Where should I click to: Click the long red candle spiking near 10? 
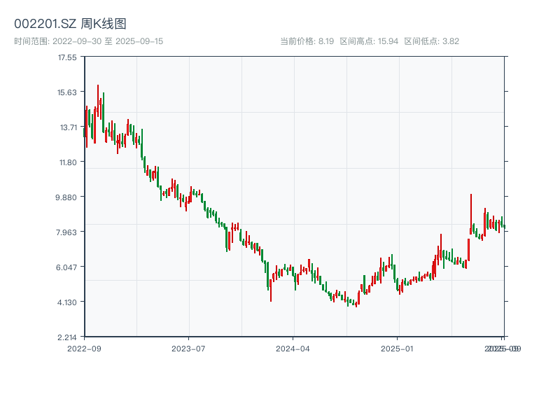click(x=471, y=213)
